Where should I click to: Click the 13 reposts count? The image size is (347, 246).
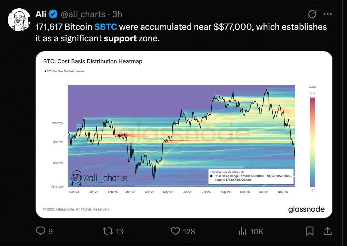[x=119, y=231]
